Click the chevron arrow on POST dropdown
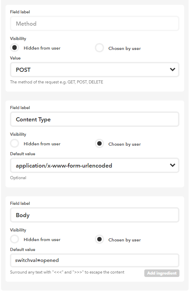Screen dimensions: 190x292 (x=173, y=69)
